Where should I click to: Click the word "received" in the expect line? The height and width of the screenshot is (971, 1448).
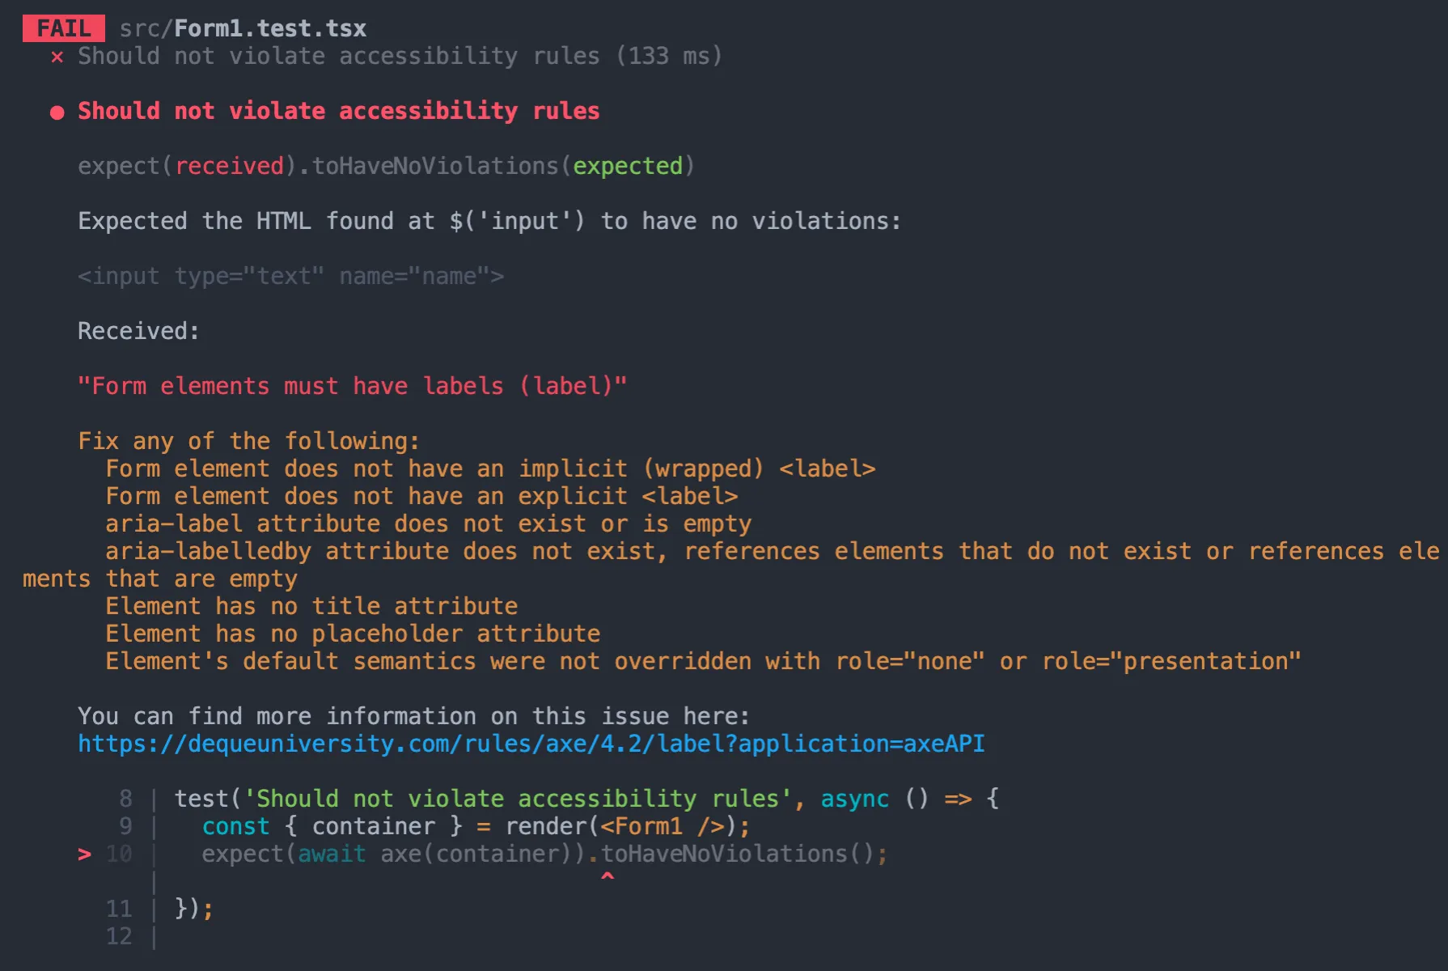click(x=230, y=166)
